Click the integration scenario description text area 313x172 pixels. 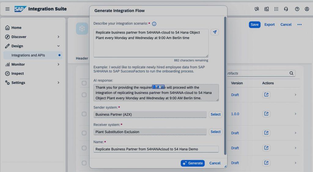point(151,43)
